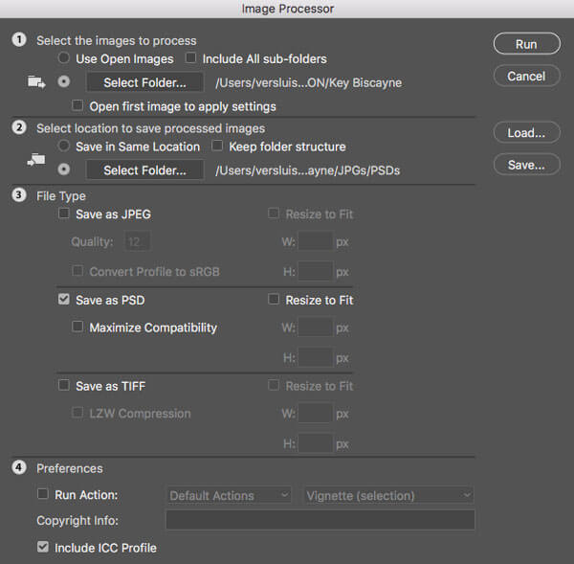Check Include All sub-folders

tap(191, 59)
